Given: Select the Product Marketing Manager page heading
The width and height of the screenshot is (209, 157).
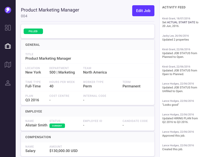Looking at the screenshot, I should point(50,10).
